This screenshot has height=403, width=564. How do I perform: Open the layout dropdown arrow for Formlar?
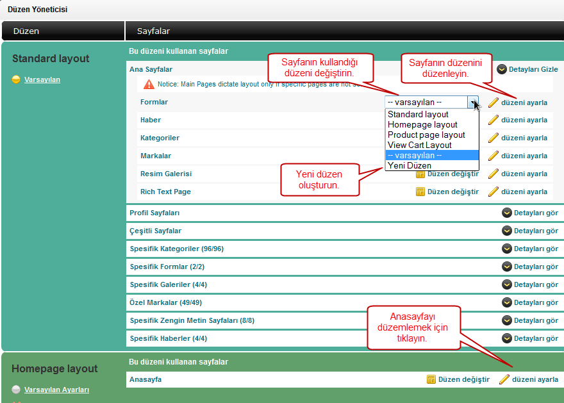(473, 103)
